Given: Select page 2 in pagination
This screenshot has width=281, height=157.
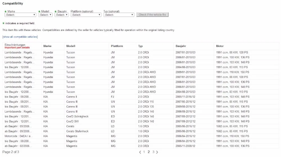Looking at the screenshot, I should tap(149, 152).
